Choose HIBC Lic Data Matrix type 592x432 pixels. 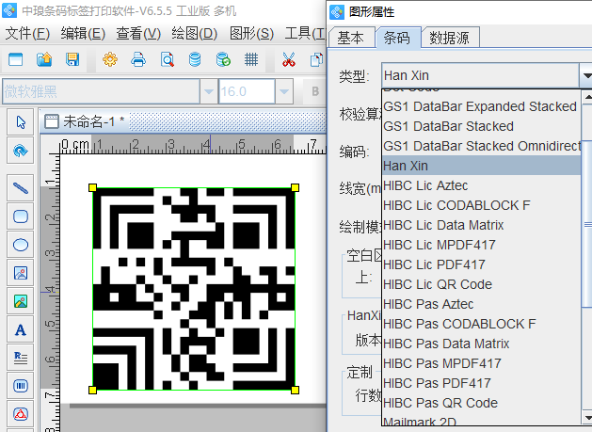pos(481,225)
